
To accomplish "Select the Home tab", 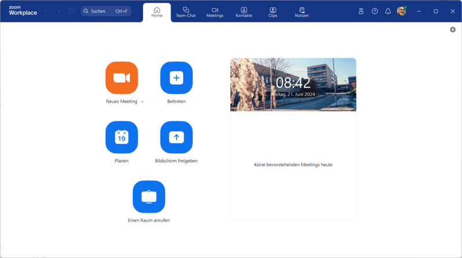I will pos(157,12).
